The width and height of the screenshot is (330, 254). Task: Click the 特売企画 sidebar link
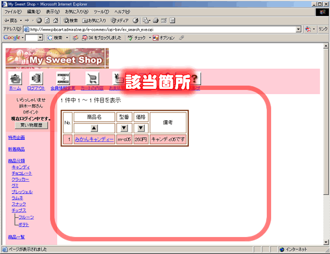click(x=16, y=138)
